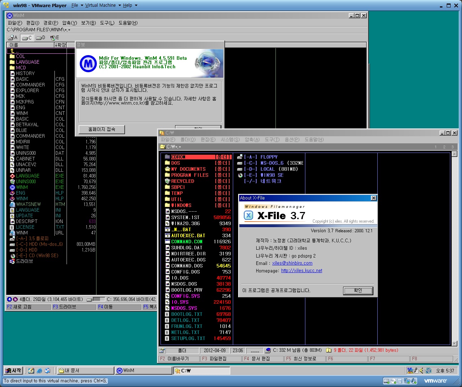Switch to WinM taskbar button
This screenshot has width=462, height=387.
[143, 371]
